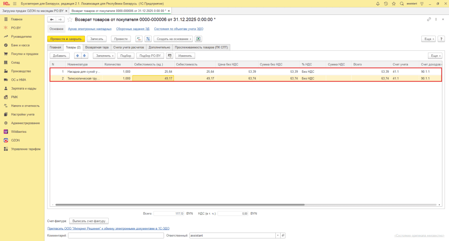Open Архив электронных накладных link
Screen dimensions: 449x241
(x=89, y=29)
